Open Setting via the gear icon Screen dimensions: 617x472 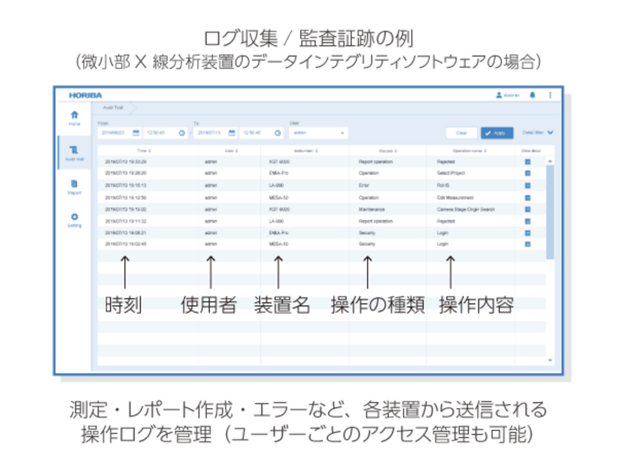point(74,217)
